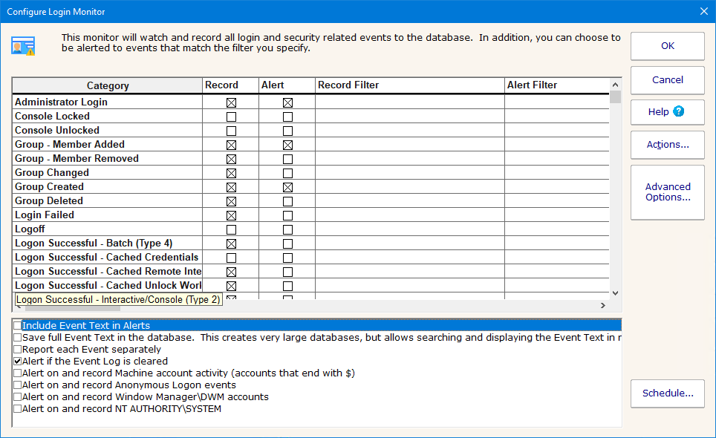Click the login monitor icon at top left
Viewport: 716px width, 438px height.
[x=23, y=46]
